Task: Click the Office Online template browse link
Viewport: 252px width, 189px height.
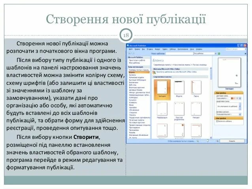Action: pos(176,72)
